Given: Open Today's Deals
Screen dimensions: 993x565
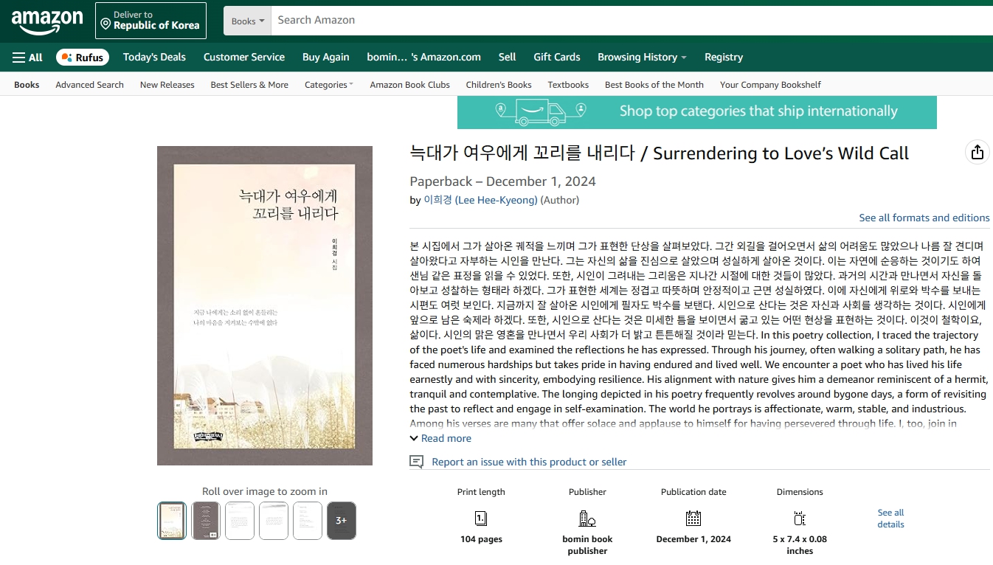Looking at the screenshot, I should point(154,58).
